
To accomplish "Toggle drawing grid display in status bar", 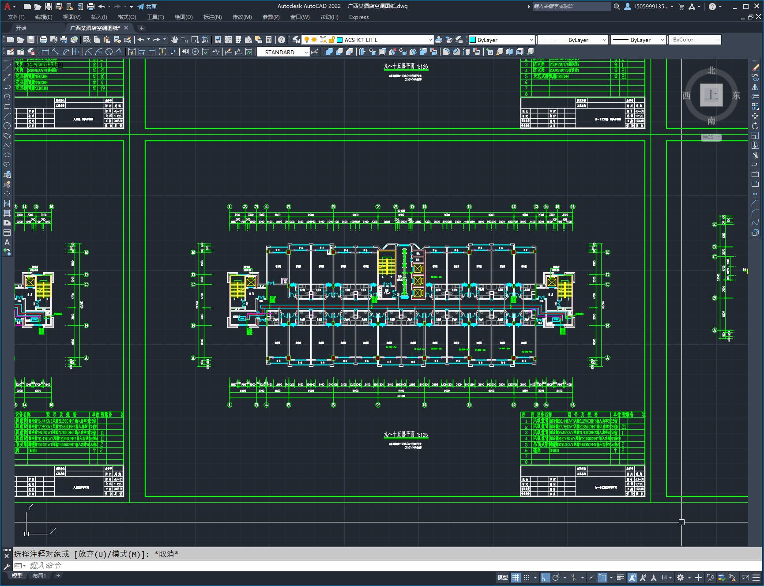I will (516, 577).
